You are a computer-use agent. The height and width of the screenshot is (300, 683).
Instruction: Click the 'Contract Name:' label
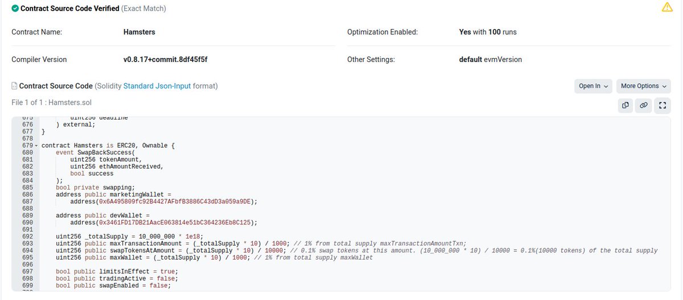click(36, 32)
